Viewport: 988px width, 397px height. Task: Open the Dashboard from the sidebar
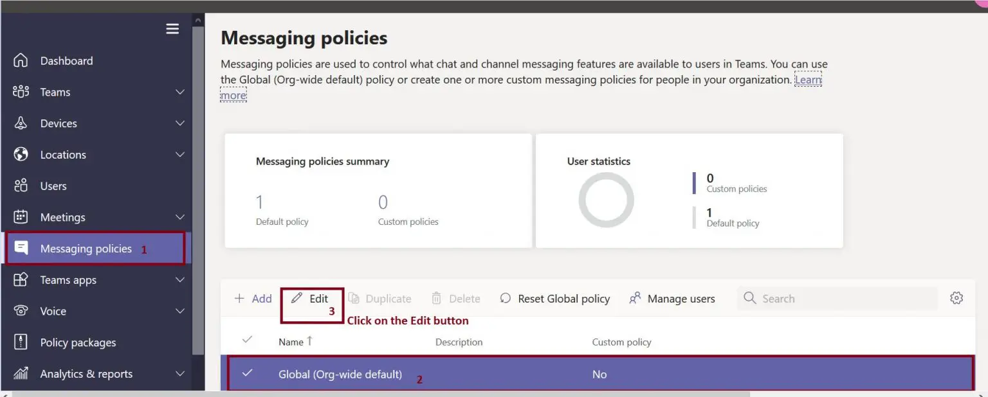click(x=66, y=60)
